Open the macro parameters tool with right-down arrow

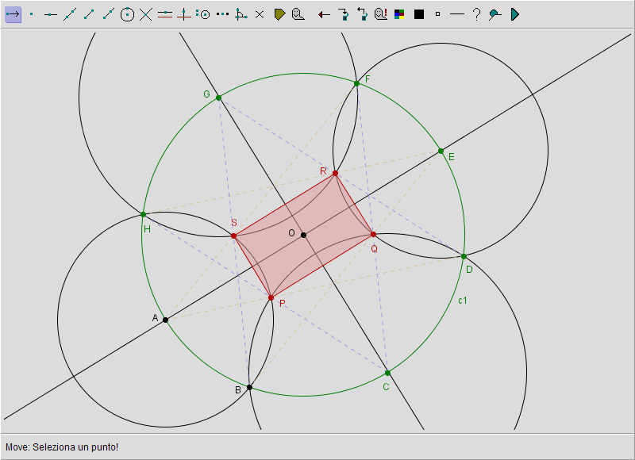point(344,14)
